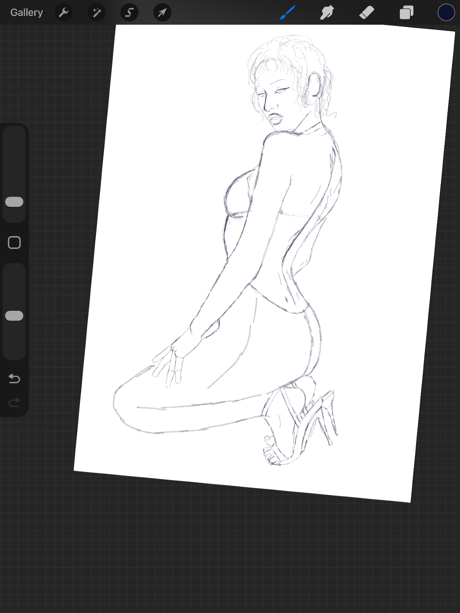Tap the sketched figure's lips on canvas
Viewport: 460px width, 613px height.
click(x=276, y=119)
